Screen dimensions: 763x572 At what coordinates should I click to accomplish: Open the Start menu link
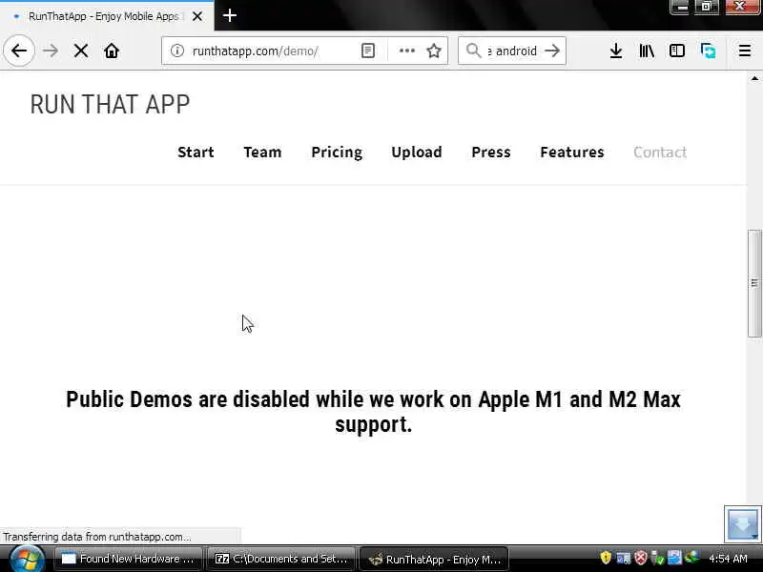(196, 153)
